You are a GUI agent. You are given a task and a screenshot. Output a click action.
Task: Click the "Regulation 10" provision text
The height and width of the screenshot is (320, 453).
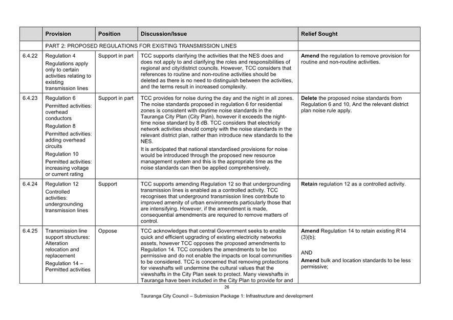pyautogui.click(x=62, y=154)
